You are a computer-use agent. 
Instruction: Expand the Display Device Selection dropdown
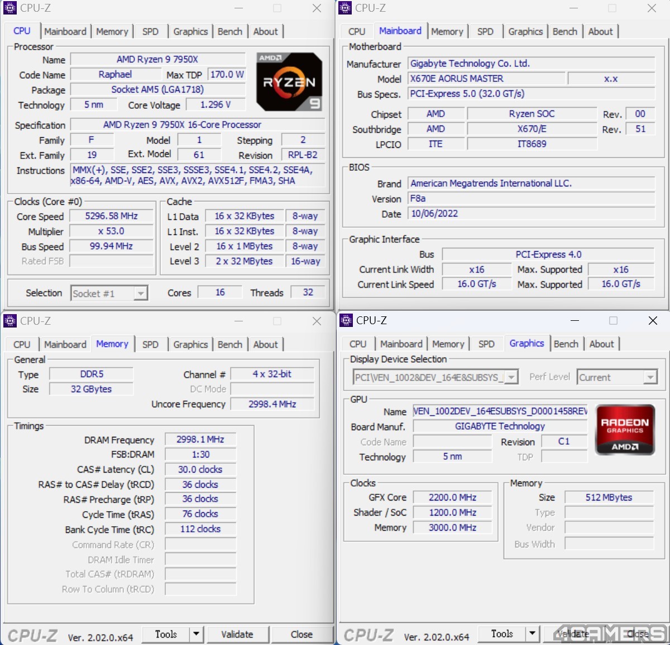pos(436,378)
